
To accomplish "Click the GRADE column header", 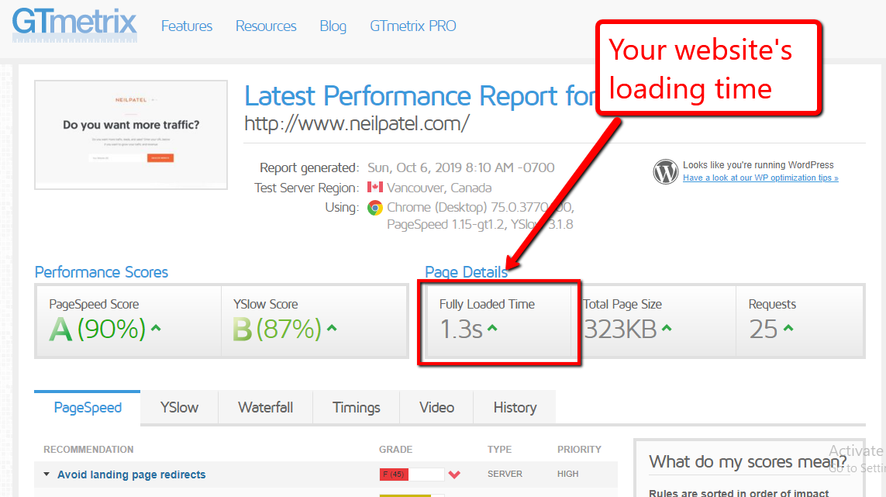I will pos(395,450).
